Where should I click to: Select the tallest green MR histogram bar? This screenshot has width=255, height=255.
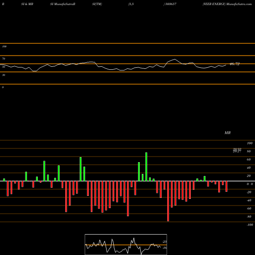point(146,167)
